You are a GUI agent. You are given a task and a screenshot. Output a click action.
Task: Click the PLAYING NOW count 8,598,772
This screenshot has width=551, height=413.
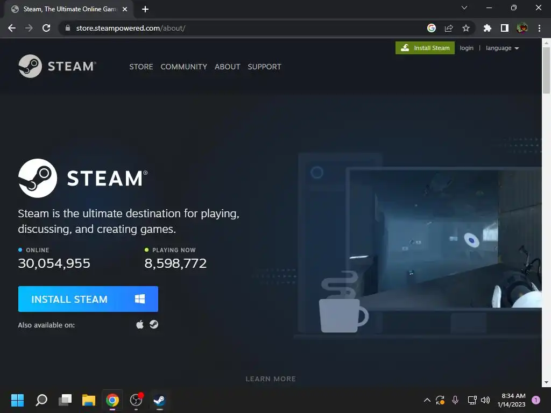[175, 264]
